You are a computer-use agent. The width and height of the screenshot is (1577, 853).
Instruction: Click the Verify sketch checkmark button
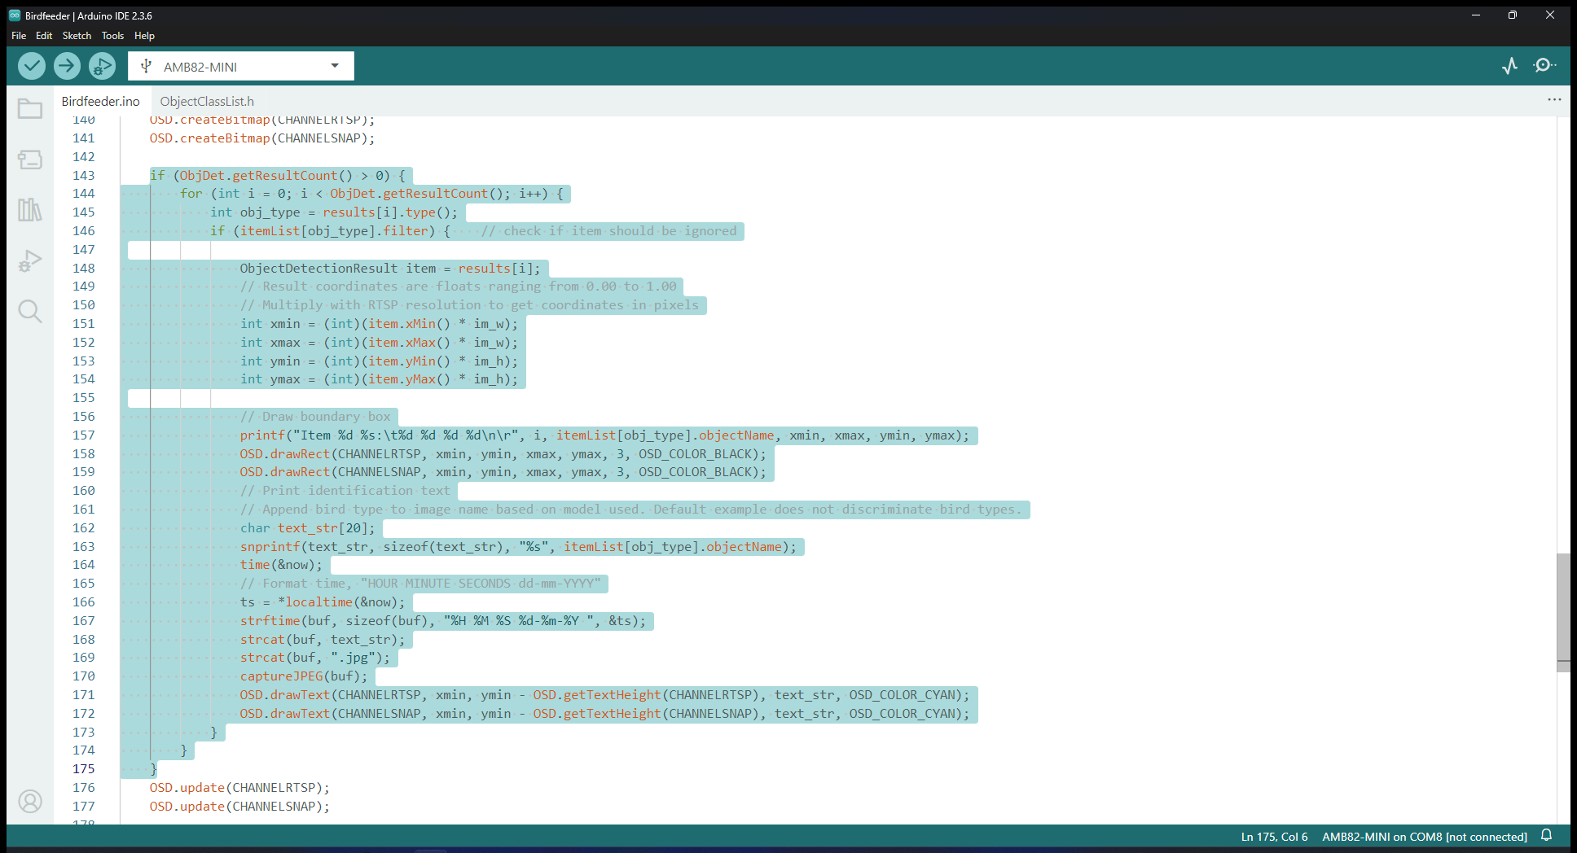pyautogui.click(x=32, y=66)
